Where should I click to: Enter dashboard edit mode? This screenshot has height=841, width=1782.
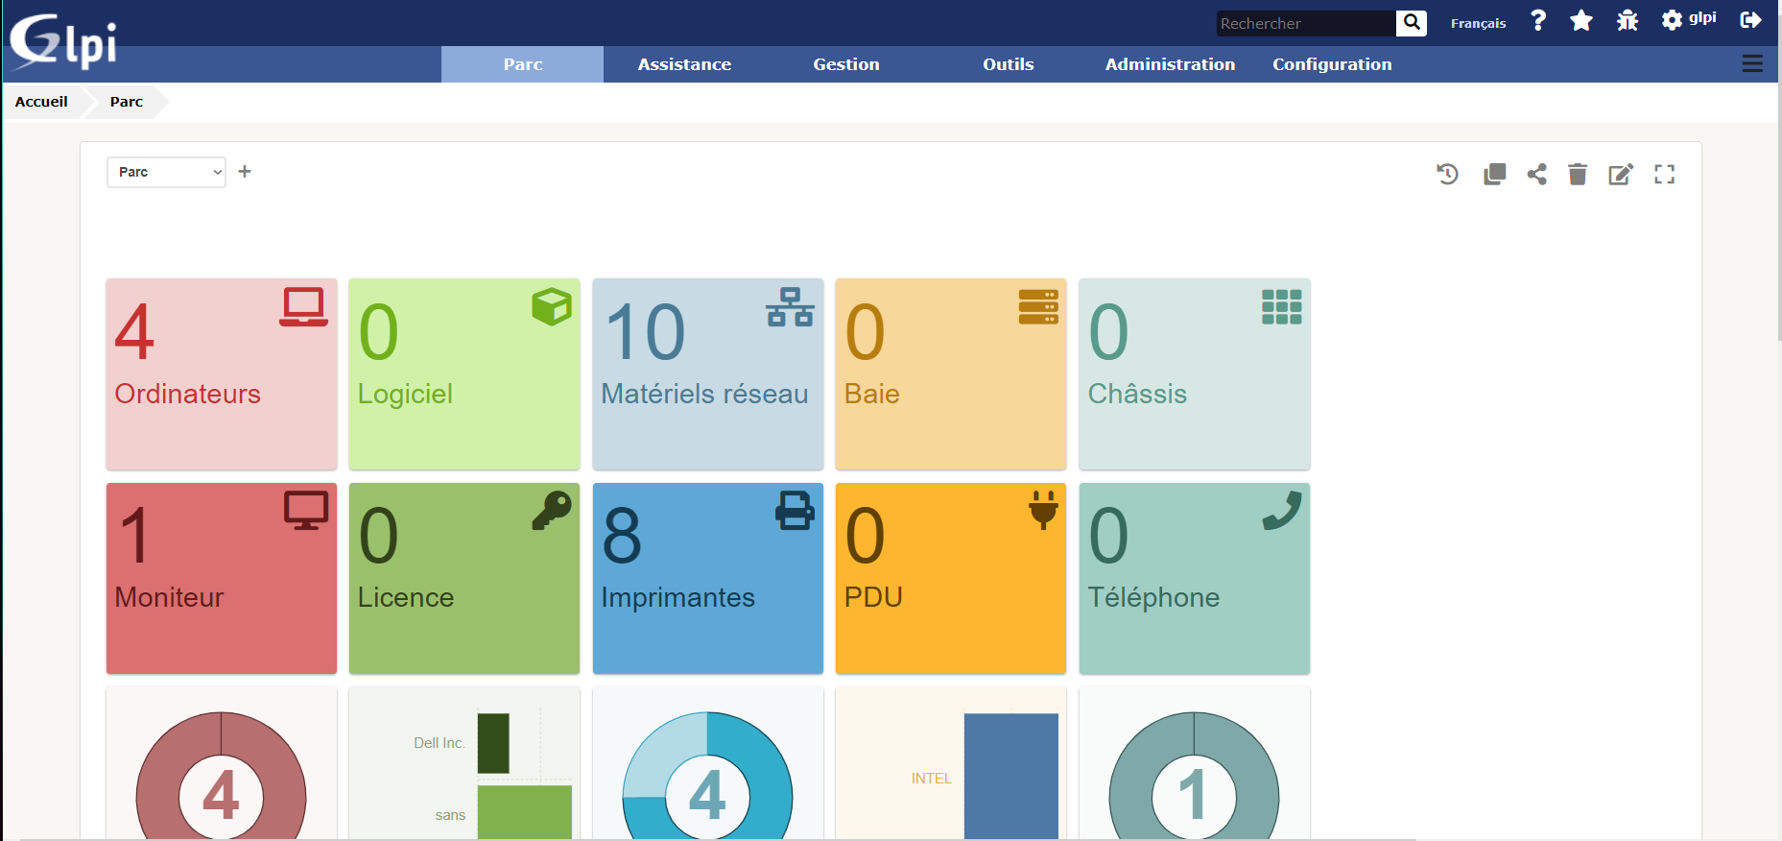(1620, 174)
